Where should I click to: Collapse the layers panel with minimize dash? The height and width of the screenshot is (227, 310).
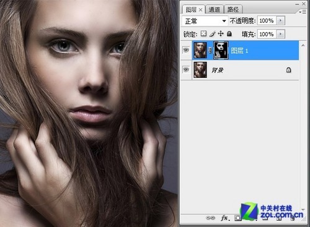[x=297, y=4]
